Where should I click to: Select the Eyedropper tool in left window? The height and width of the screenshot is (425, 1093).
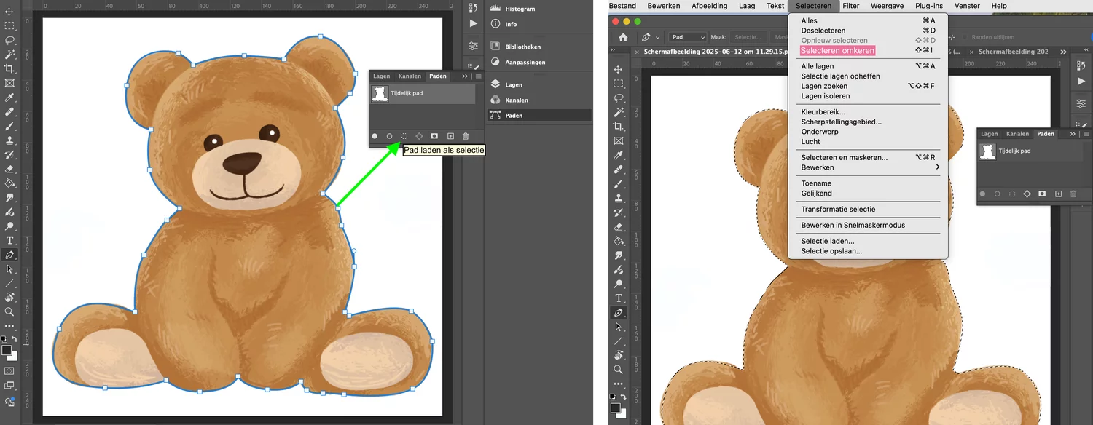pos(9,98)
